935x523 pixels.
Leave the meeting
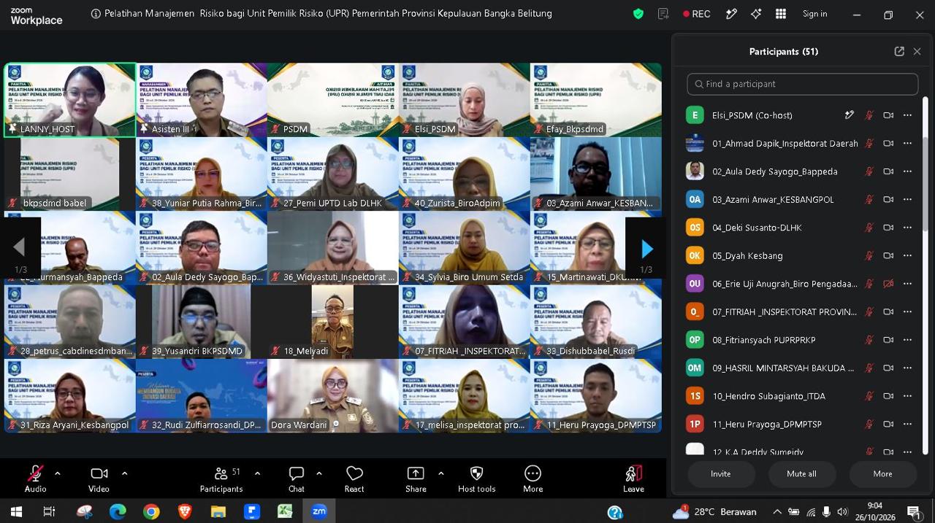tap(633, 479)
